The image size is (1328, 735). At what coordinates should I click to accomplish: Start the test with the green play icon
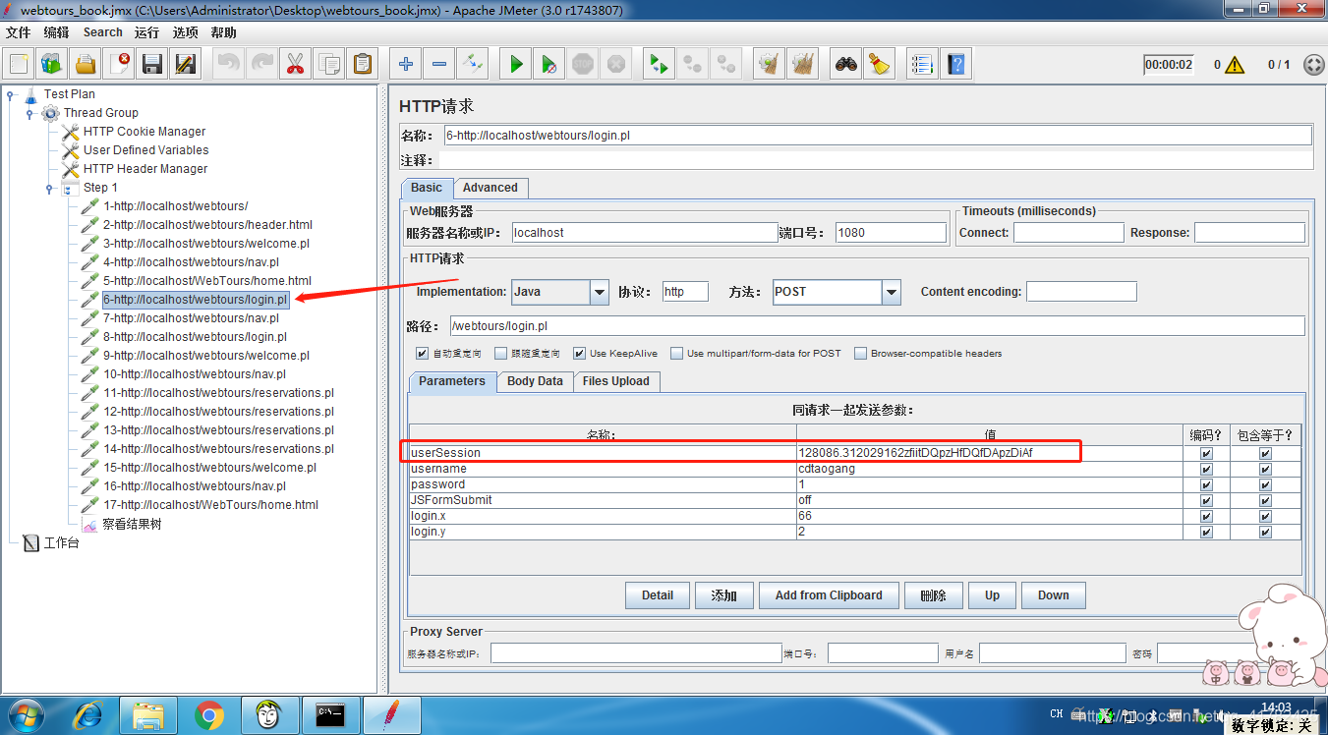pyautogui.click(x=515, y=65)
